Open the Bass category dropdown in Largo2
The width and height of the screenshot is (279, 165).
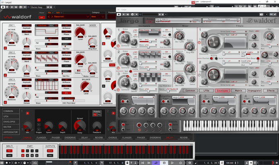[x=98, y=16]
